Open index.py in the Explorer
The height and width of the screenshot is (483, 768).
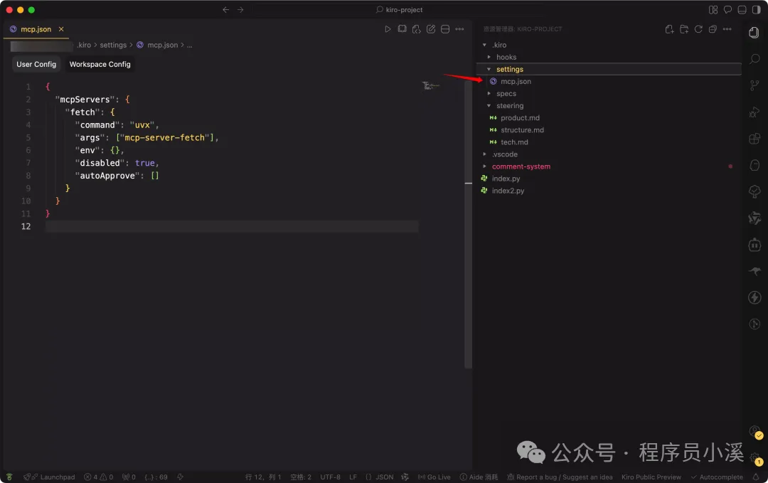click(609, 179)
